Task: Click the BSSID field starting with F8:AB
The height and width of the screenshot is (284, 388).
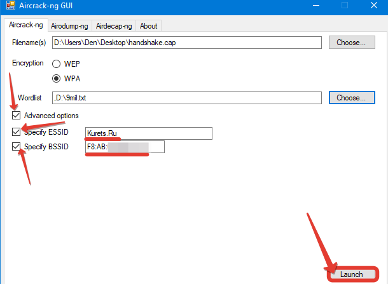Action: pyautogui.click(x=125, y=147)
